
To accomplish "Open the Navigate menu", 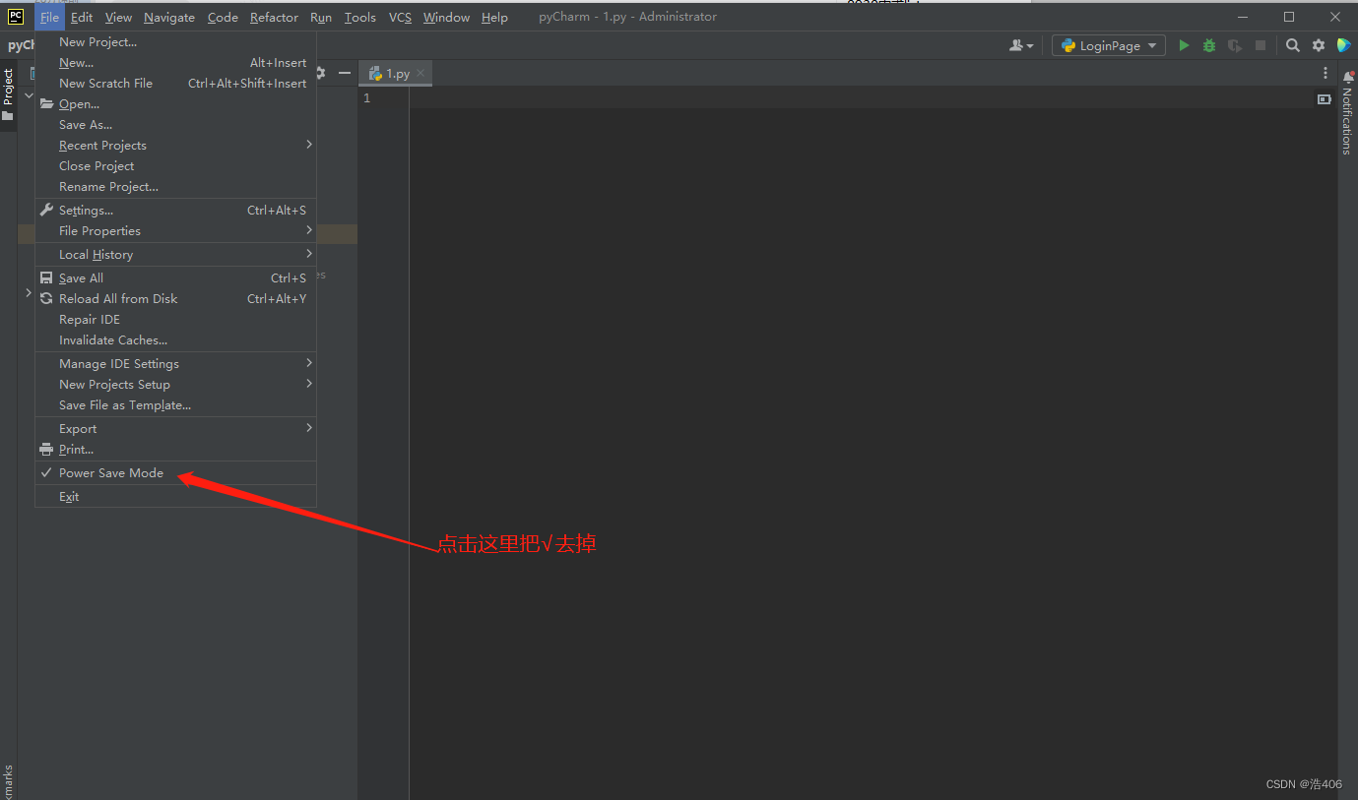I will point(169,17).
